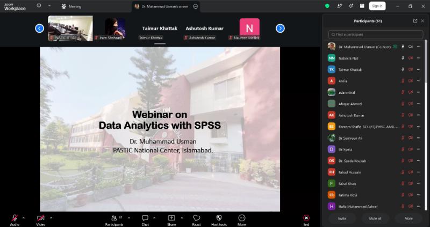Ask adanminal to unmute via mic icon

click(x=403, y=92)
